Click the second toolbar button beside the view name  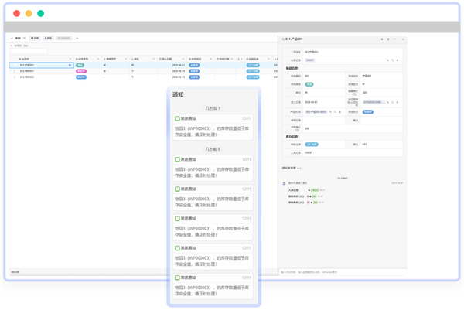click(x=48, y=38)
